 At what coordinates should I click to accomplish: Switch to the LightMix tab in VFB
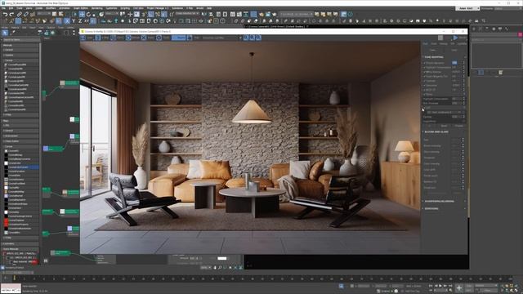coord(462,43)
